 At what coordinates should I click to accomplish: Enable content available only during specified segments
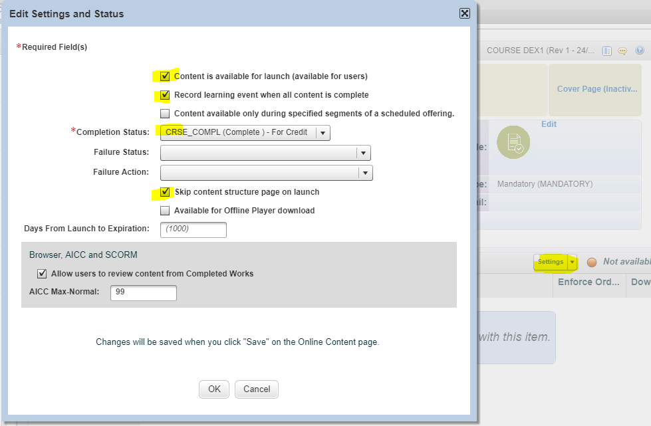point(165,114)
